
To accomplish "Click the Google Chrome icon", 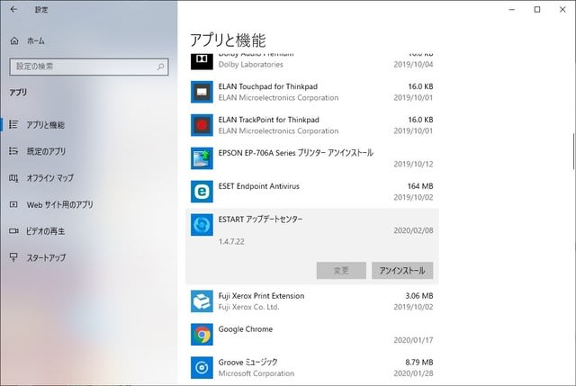I will [x=202, y=334].
